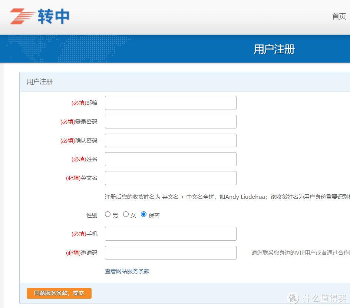This screenshot has width=350, height=308.
Task: Open the 首页 navigation menu item
Action: point(340,17)
